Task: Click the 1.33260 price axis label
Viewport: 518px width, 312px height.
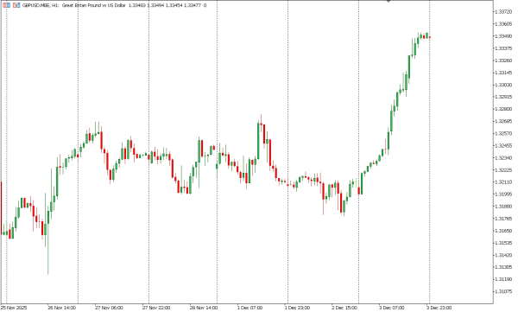Action: click(502, 60)
